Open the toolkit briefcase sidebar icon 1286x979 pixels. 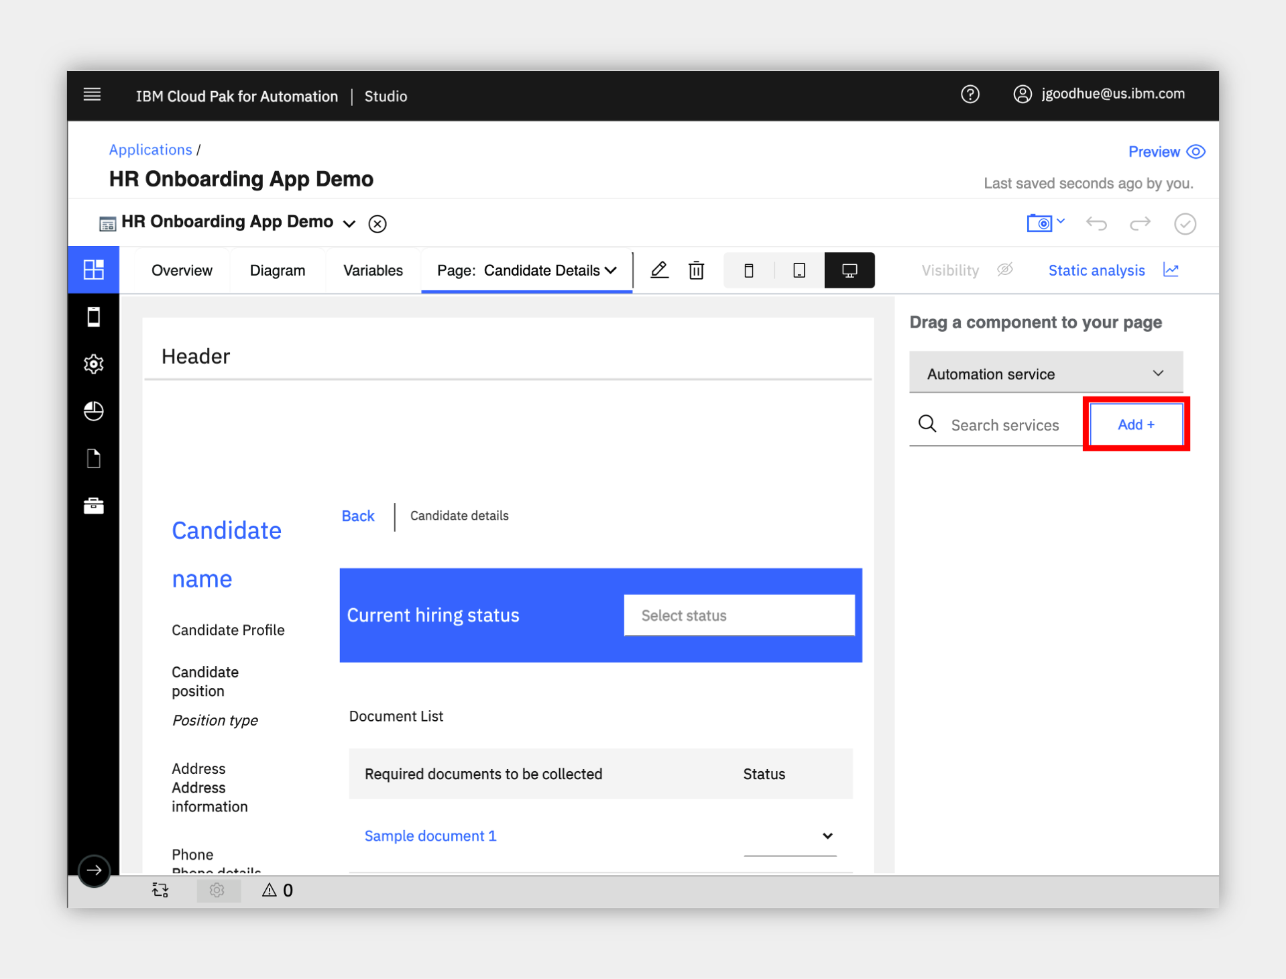click(x=94, y=506)
